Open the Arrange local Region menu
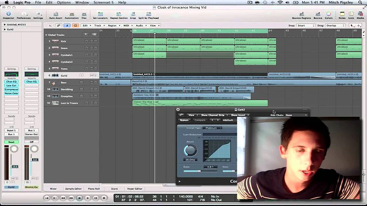This screenshot has height=206, width=367. pos(114,25)
